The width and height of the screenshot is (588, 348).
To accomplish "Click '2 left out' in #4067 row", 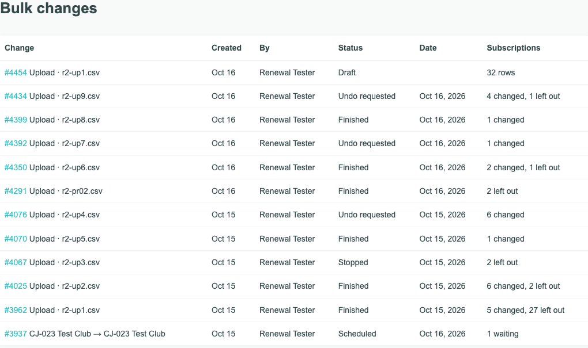I will click(502, 262).
